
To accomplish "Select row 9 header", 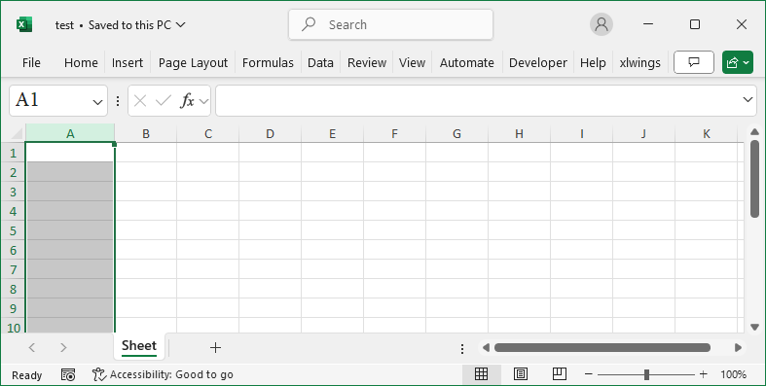I will [x=14, y=308].
